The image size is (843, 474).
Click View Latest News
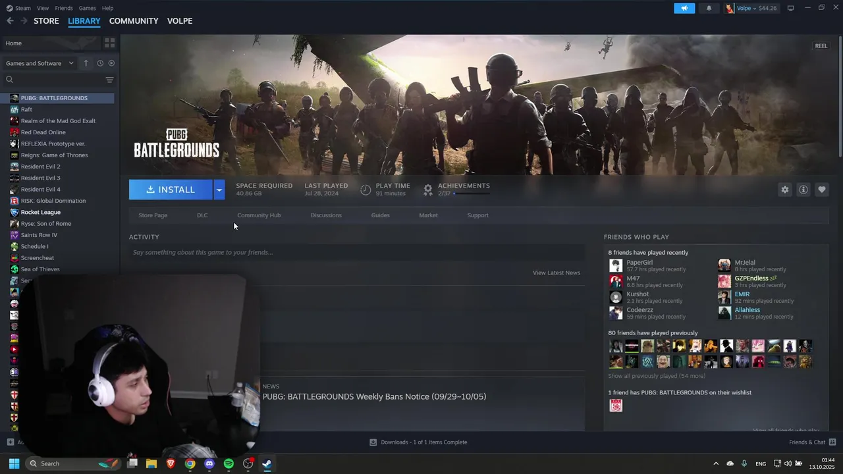[557, 273]
